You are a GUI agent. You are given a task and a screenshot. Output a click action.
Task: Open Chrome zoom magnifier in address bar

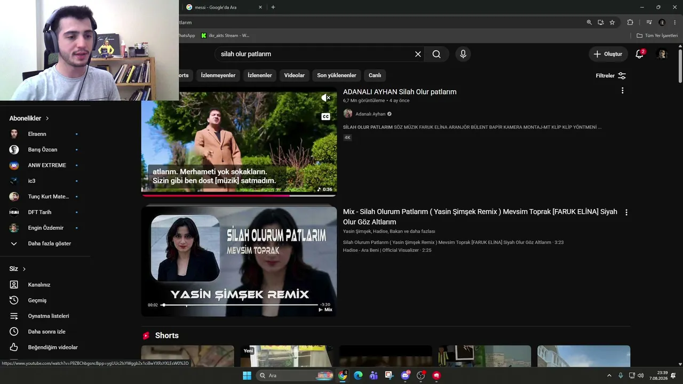589,22
